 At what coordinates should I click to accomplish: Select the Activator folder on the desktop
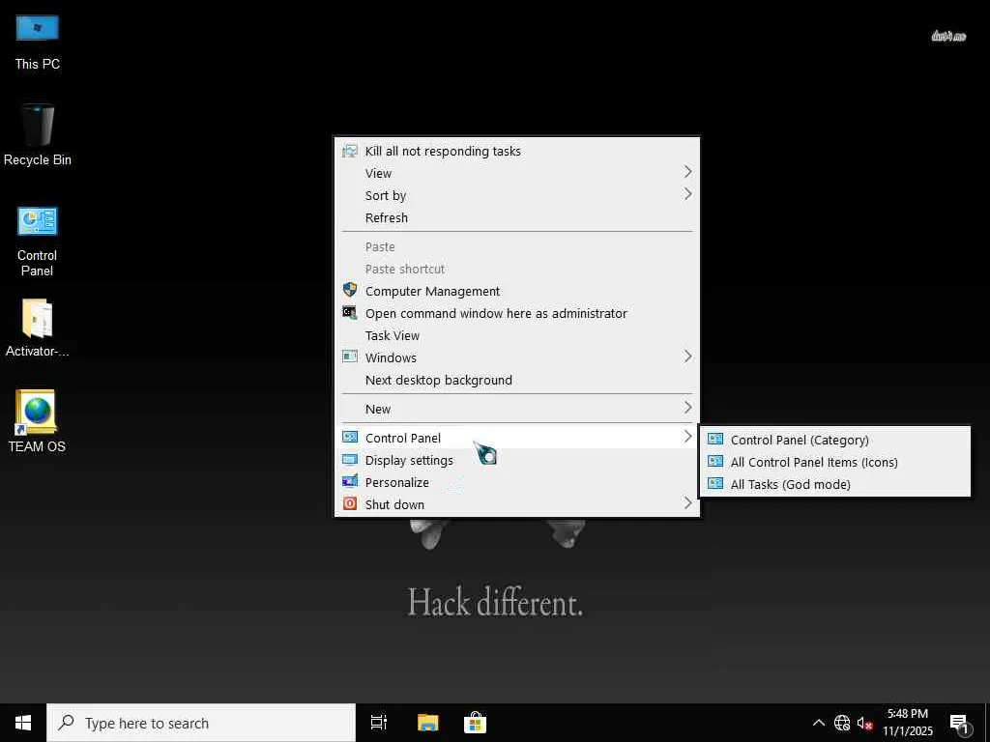pyautogui.click(x=38, y=328)
